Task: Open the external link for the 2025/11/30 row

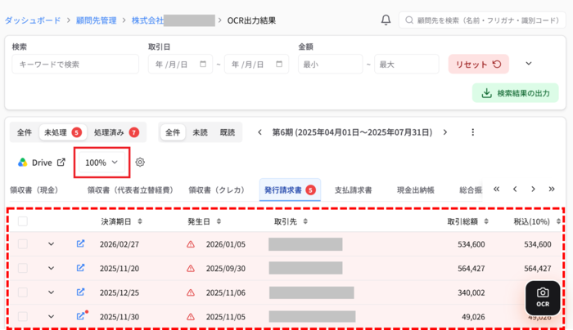Action: pyautogui.click(x=80, y=316)
